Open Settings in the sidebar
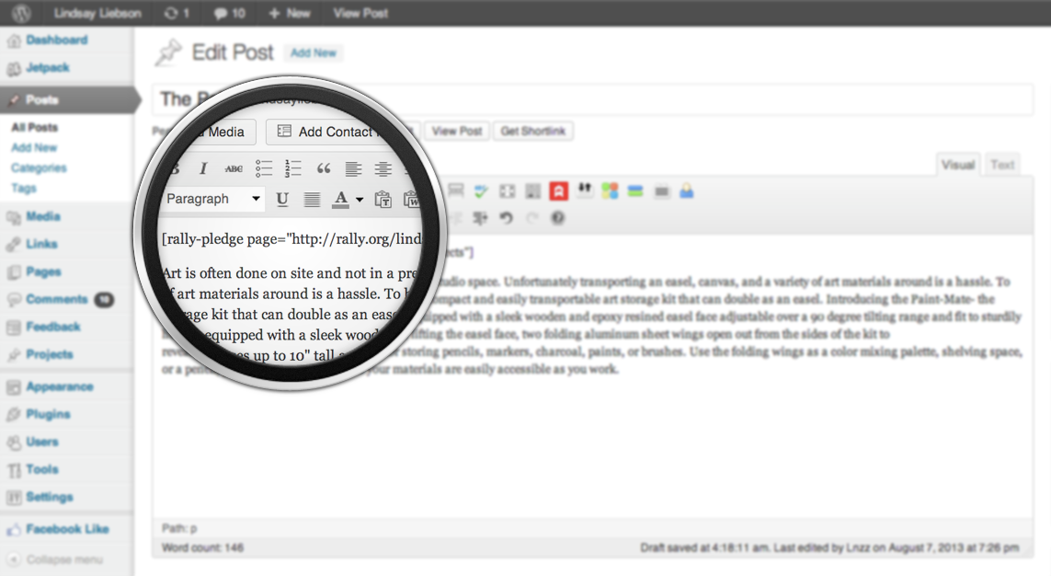The width and height of the screenshot is (1051, 576). pyautogui.click(x=50, y=497)
